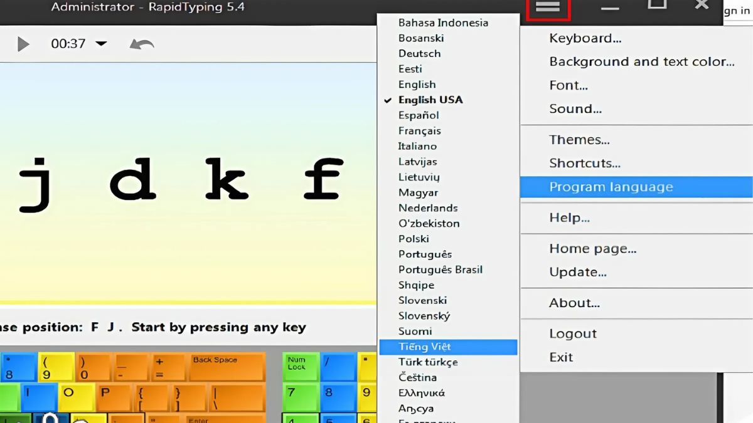Choose Update... from the menu
This screenshot has height=423, width=753.
click(x=578, y=272)
